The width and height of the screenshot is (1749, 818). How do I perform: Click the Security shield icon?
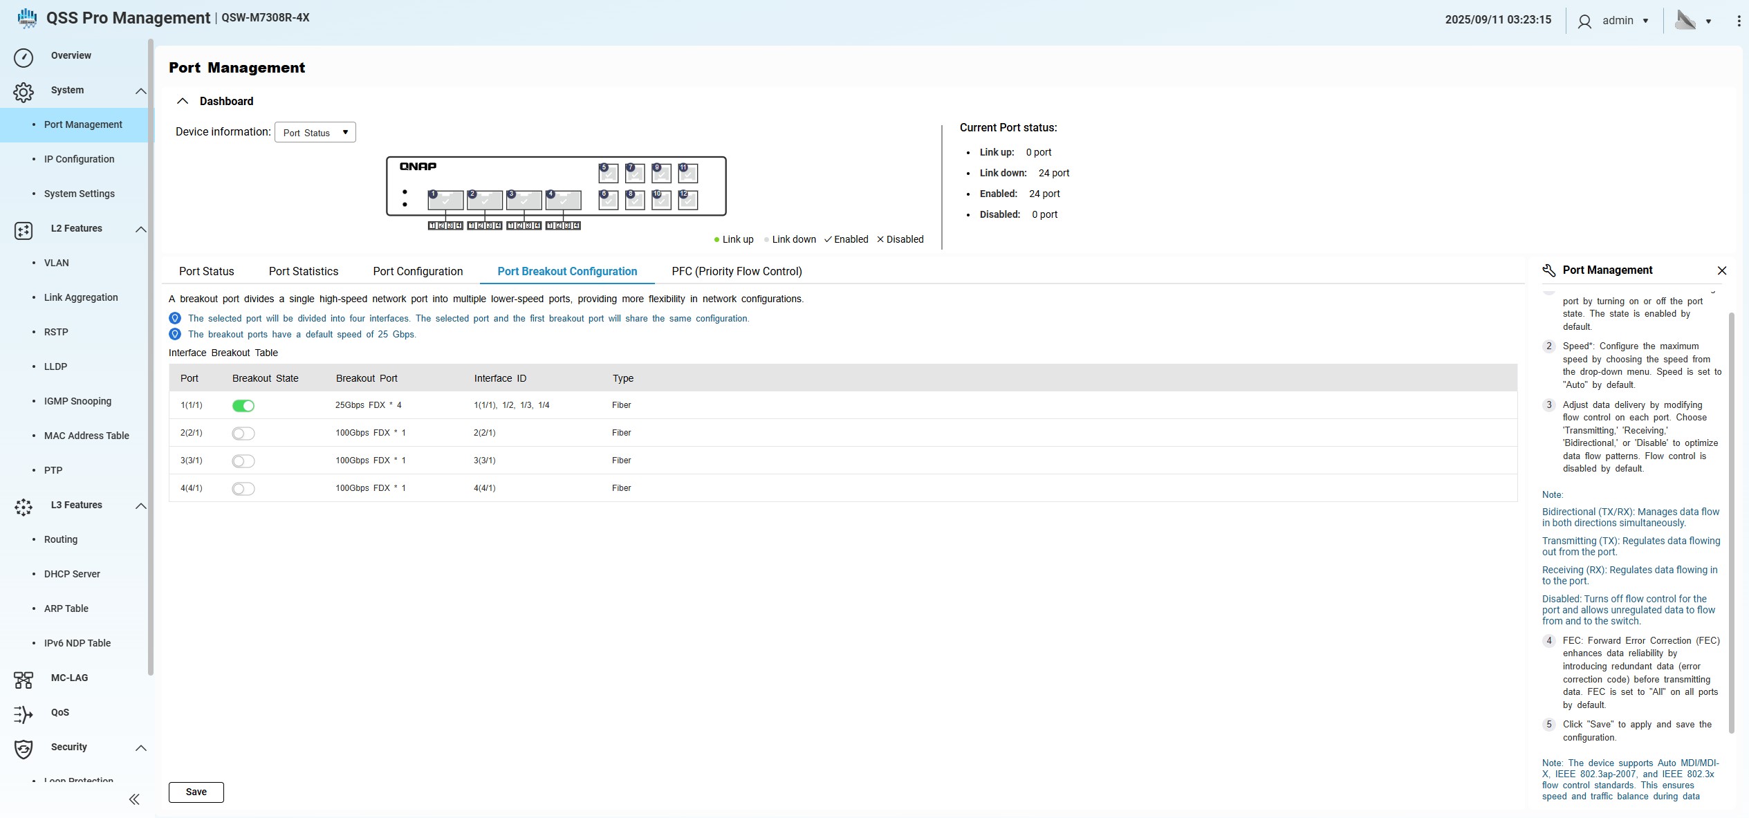[x=24, y=749]
